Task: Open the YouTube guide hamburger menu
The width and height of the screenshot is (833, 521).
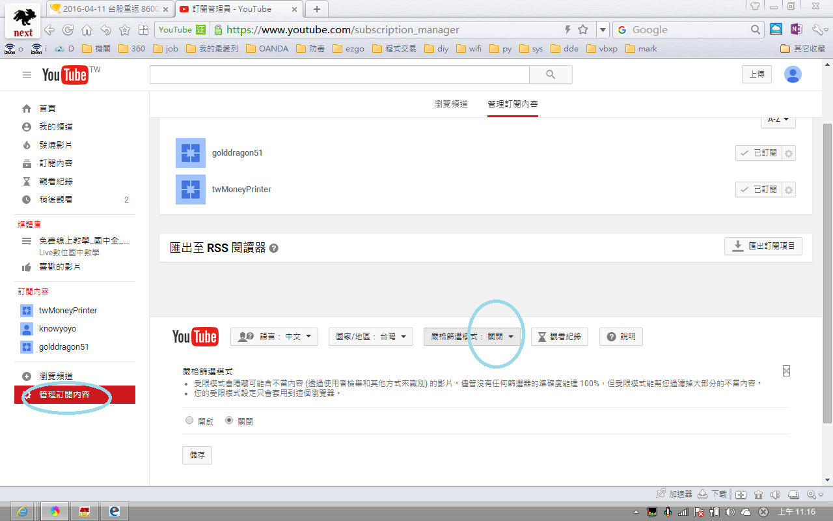Action: tap(27, 76)
